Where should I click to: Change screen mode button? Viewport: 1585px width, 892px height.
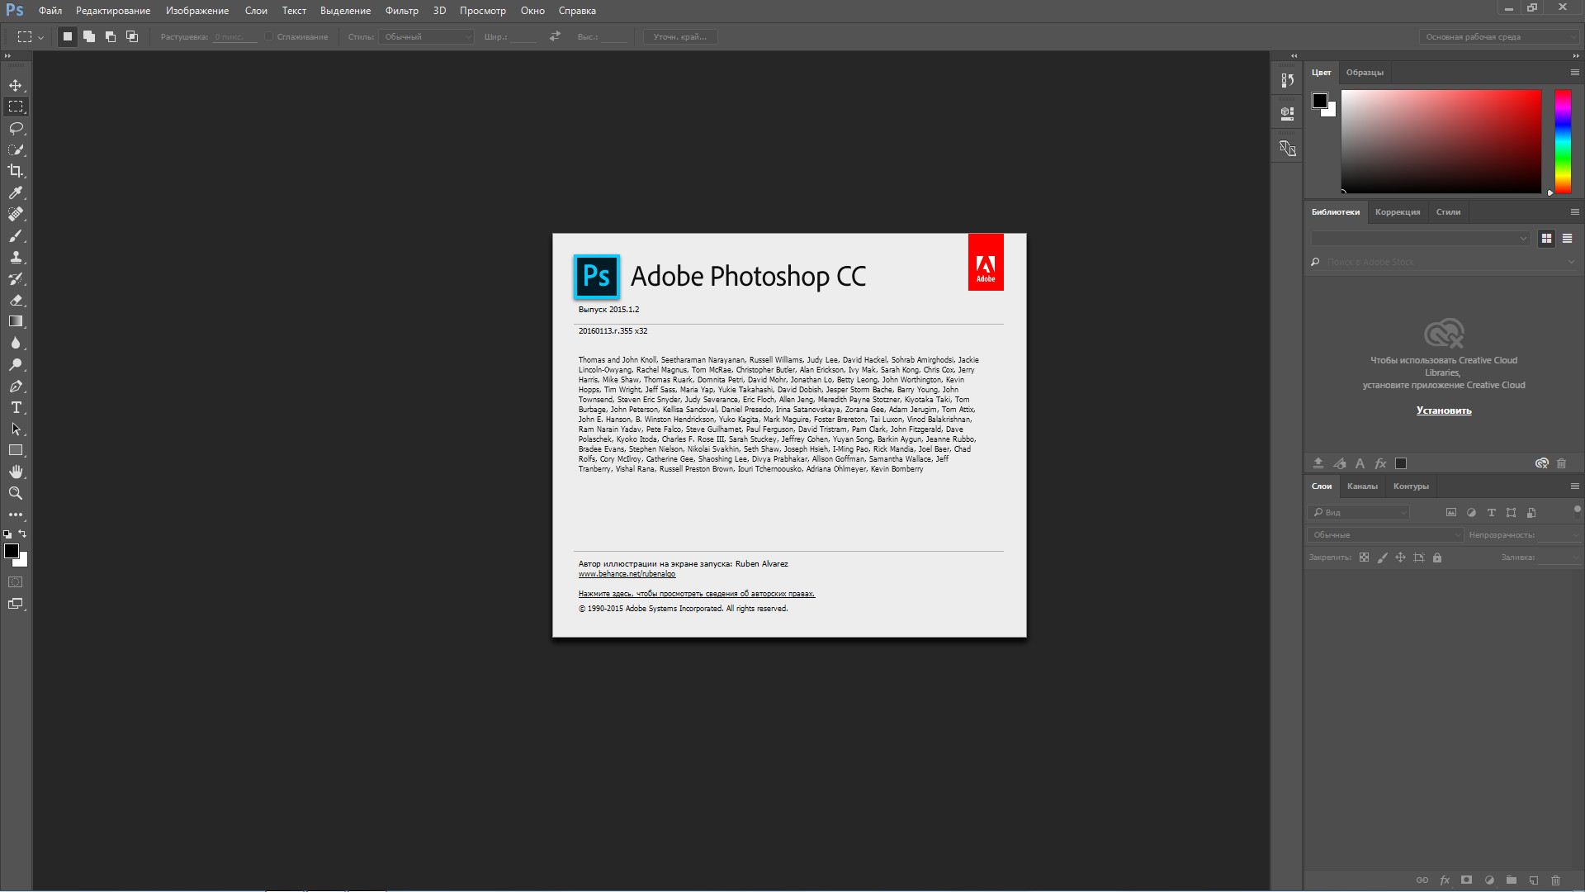click(16, 604)
